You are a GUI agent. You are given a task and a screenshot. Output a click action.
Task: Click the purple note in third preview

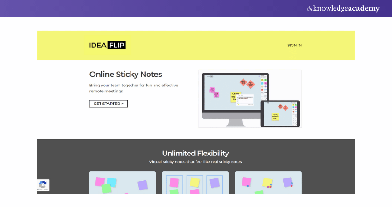pyautogui.click(x=288, y=182)
